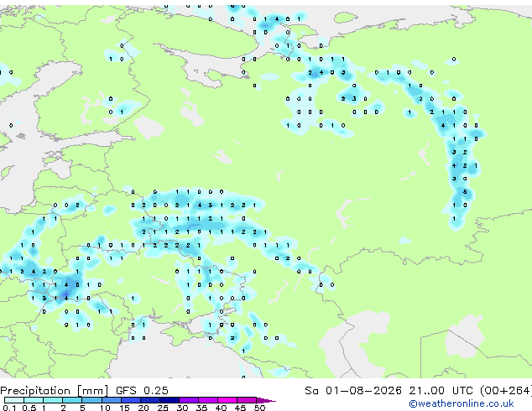This screenshot has height=411, width=532.
Task: Click the 10–15 mm legend swatch
Action: (112, 400)
